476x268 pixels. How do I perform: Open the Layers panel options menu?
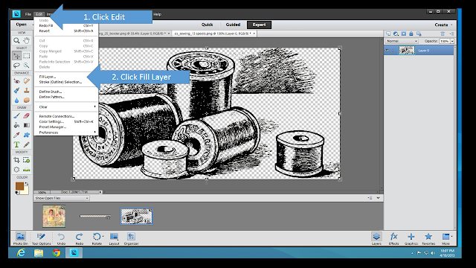[451, 33]
